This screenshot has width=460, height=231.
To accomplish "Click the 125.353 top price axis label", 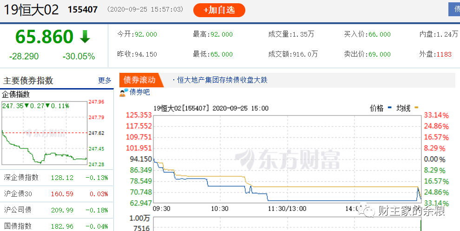I will click(139, 115).
